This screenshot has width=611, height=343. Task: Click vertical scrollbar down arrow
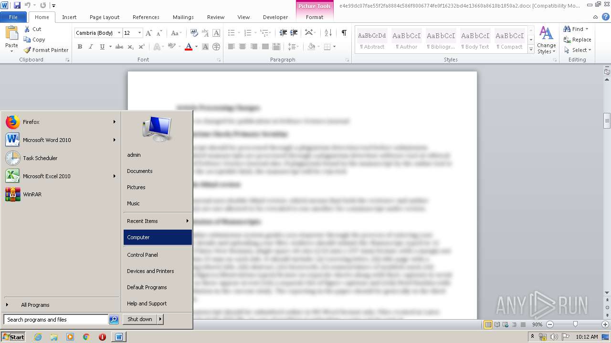(607, 293)
